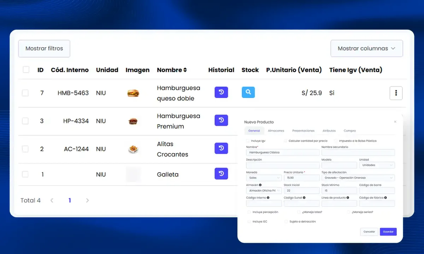Enable Incluye percepción checkbox
424x254 pixels.
pyautogui.click(x=249, y=212)
